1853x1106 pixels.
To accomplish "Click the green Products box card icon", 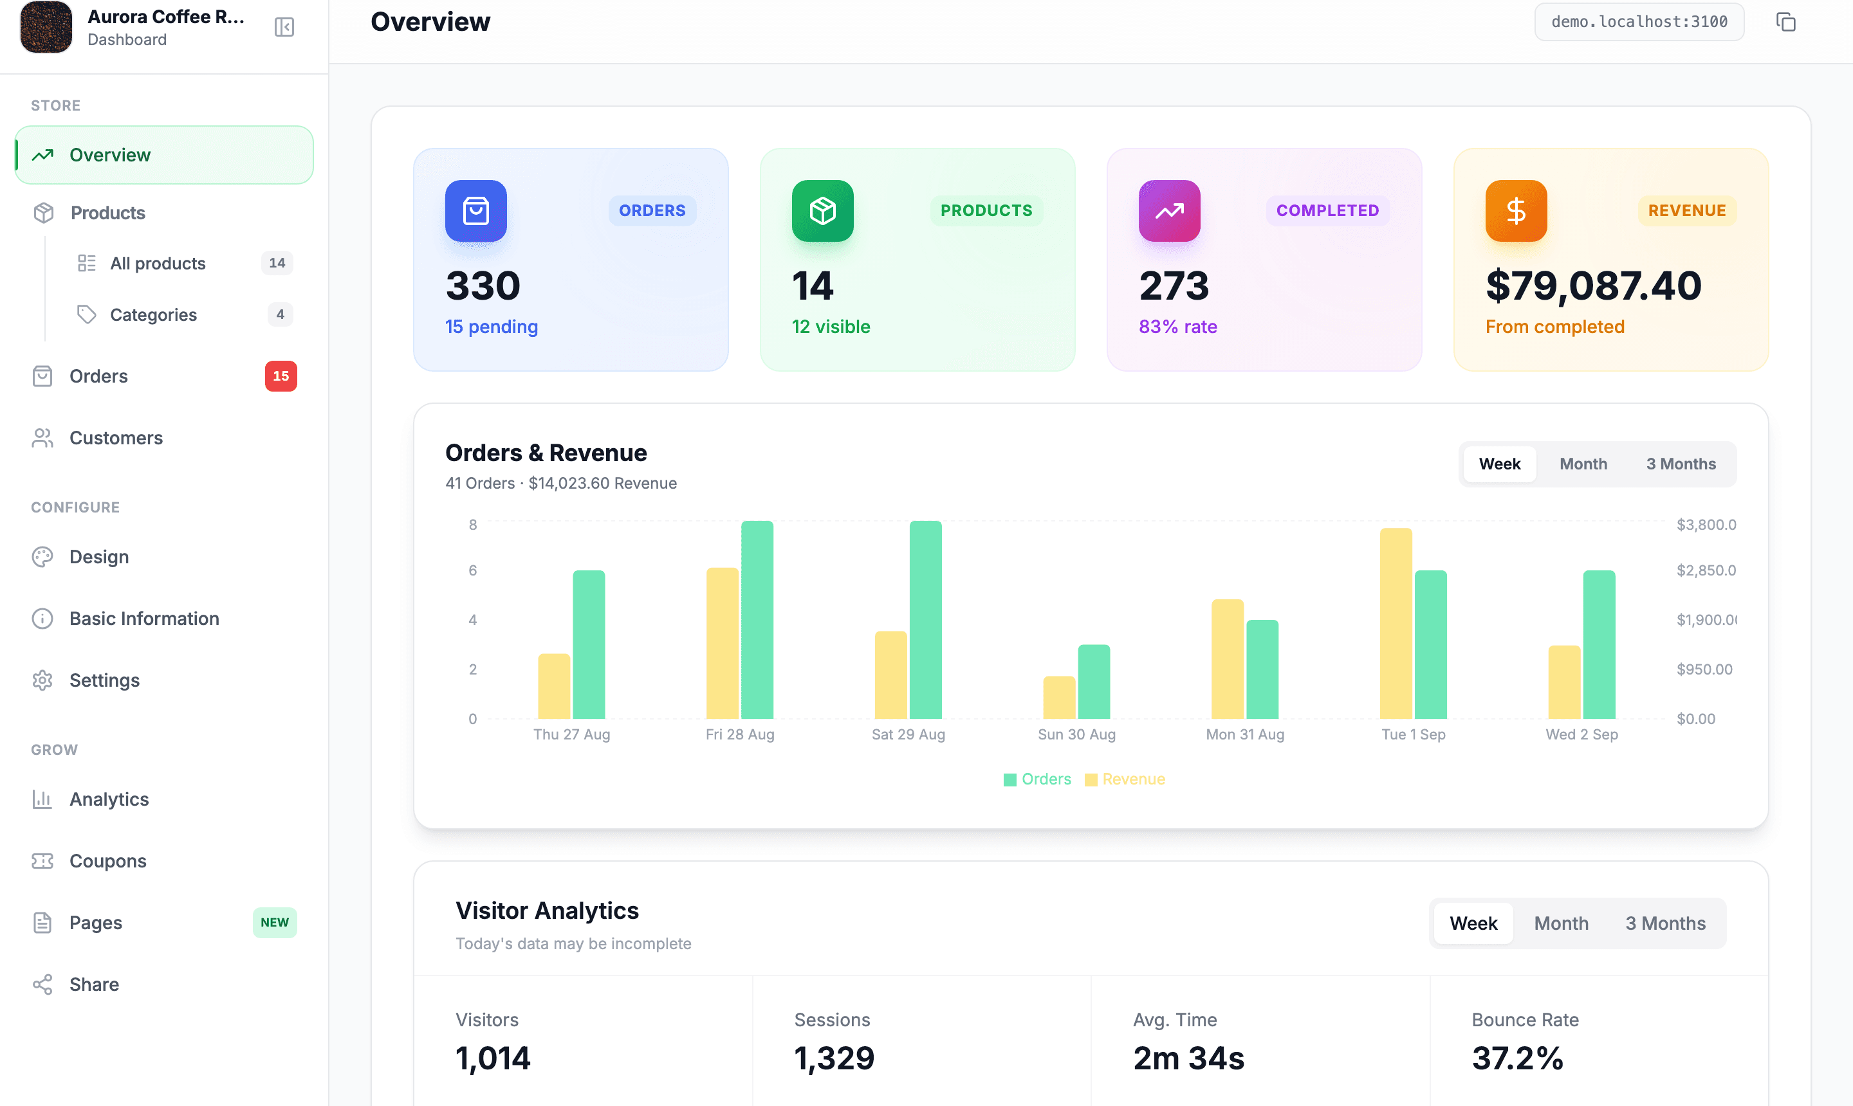I will point(822,211).
